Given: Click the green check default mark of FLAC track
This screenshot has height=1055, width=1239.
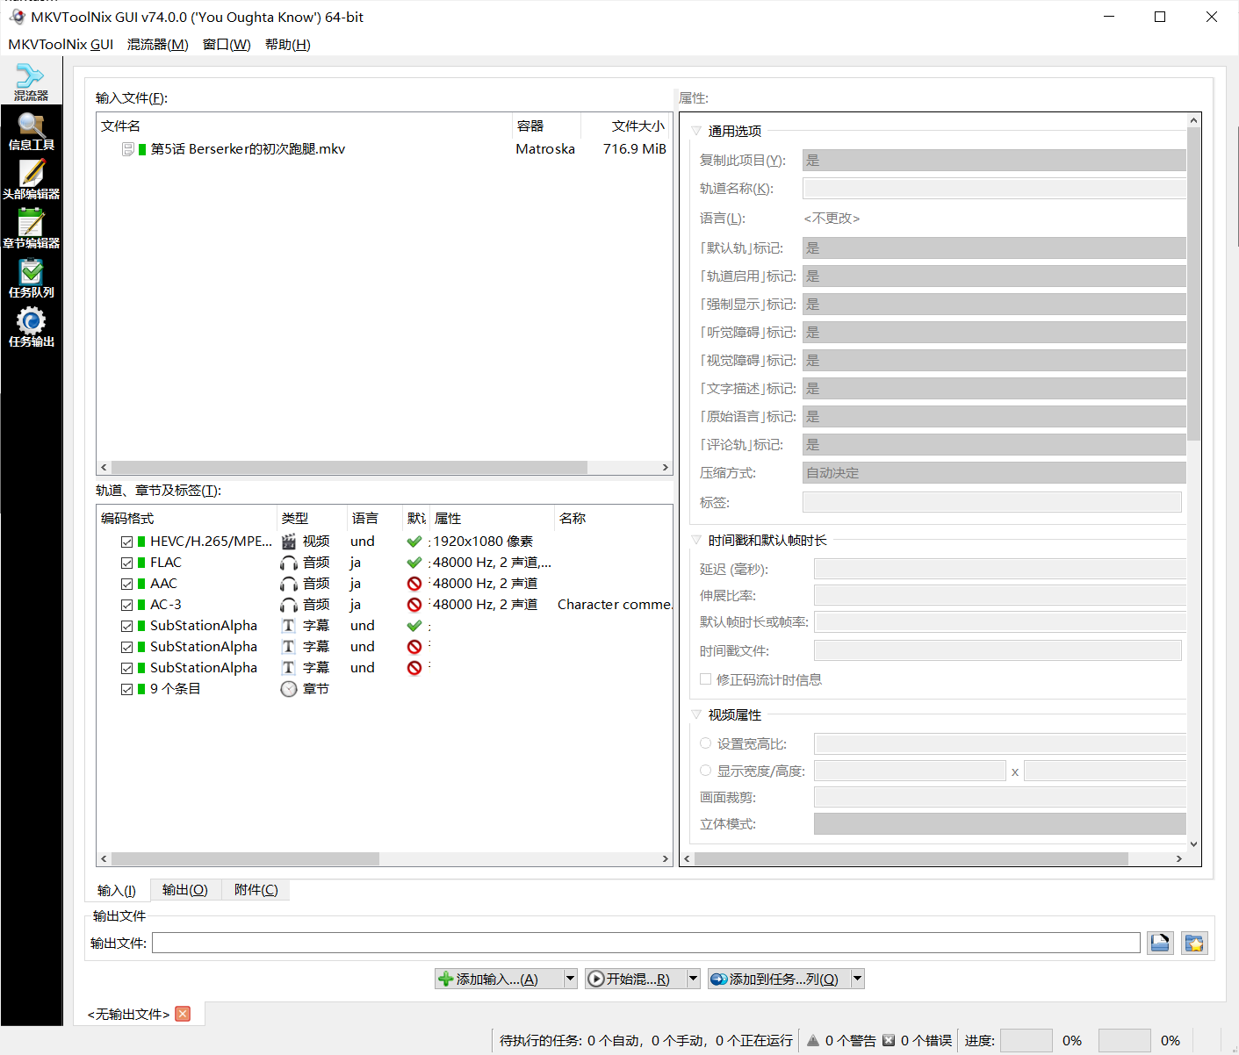Looking at the screenshot, I should (414, 563).
